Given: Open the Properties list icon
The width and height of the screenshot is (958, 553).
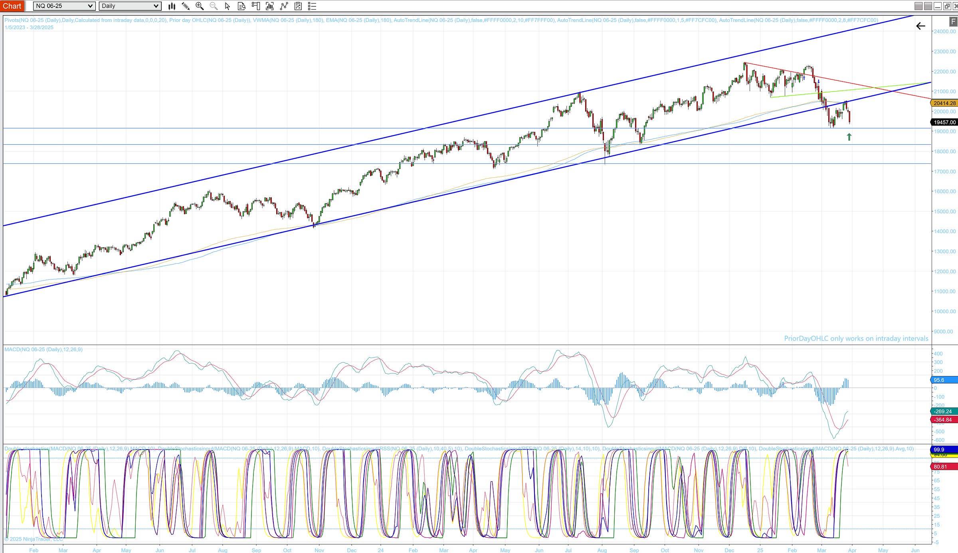Looking at the screenshot, I should pyautogui.click(x=312, y=6).
